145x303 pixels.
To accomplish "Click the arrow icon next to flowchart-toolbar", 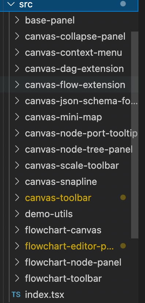I will (17, 278).
